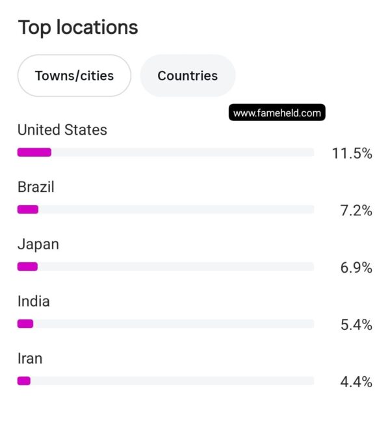Select the Countries tab

187,75
